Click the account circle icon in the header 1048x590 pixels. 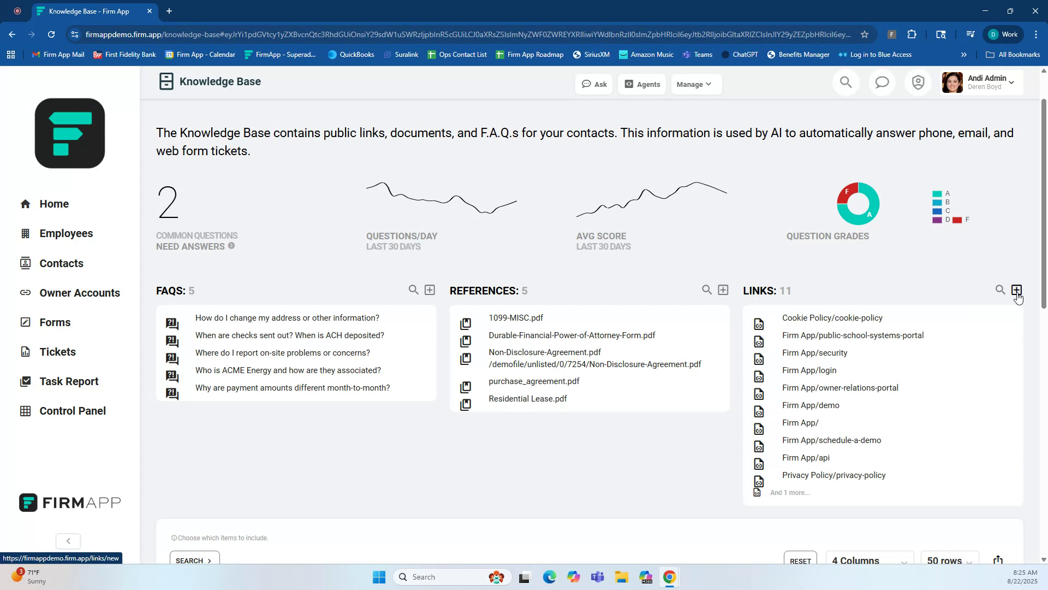[918, 82]
